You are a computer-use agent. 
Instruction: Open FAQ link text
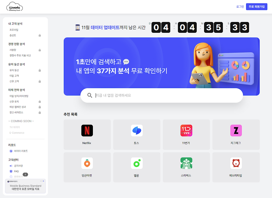[16, 171]
